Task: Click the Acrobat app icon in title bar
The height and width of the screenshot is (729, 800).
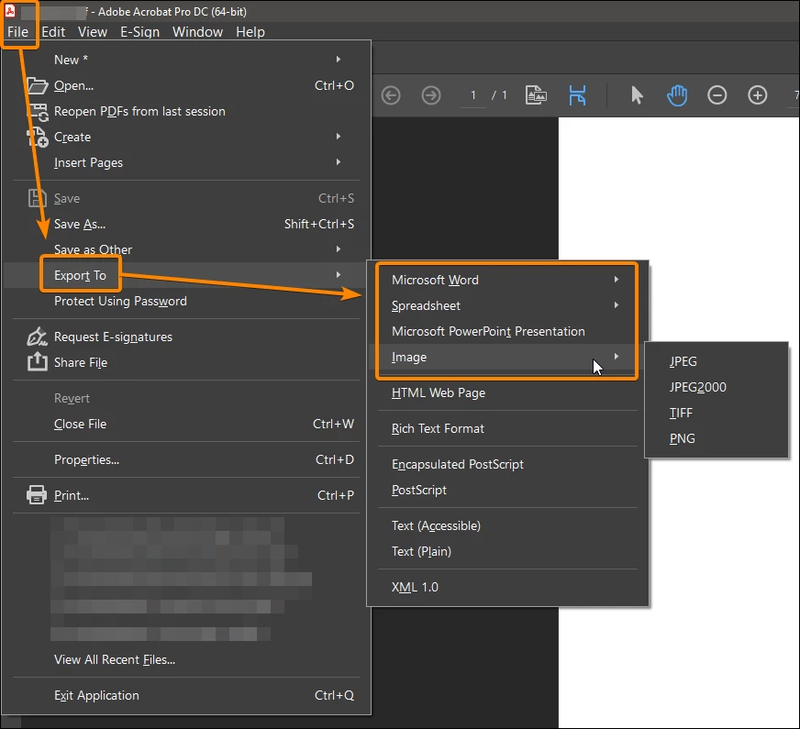Action: pos(10,11)
